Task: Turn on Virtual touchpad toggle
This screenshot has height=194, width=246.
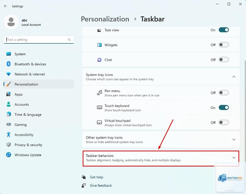Action: click(x=224, y=122)
